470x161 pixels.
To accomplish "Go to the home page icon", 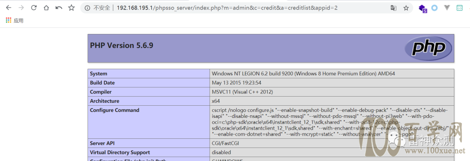I will pyautogui.click(x=46, y=8).
